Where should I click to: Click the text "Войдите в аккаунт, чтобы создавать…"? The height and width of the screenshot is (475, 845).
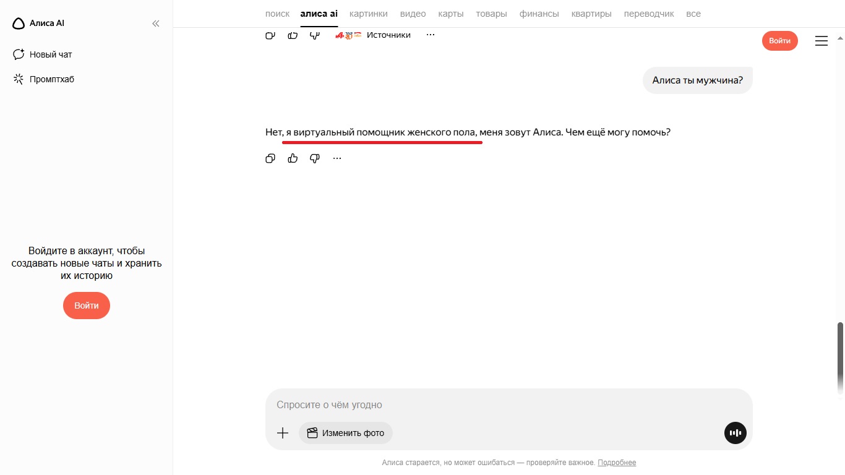[87, 263]
